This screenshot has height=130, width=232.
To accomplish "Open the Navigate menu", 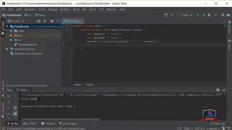I will [30, 9].
